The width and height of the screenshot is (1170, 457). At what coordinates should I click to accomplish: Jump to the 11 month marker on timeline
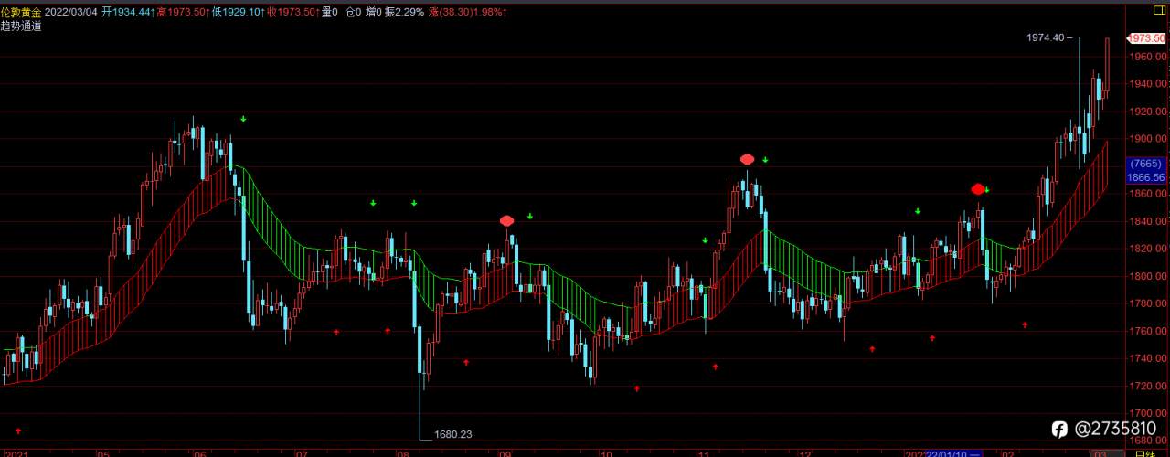pyautogui.click(x=704, y=452)
